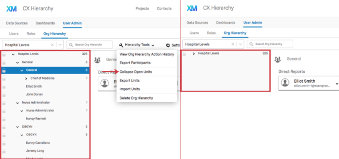Screen dimensions: 339x159
Task: Expand the Chief of Medicine unit
Action: pyautogui.click(x=26, y=78)
